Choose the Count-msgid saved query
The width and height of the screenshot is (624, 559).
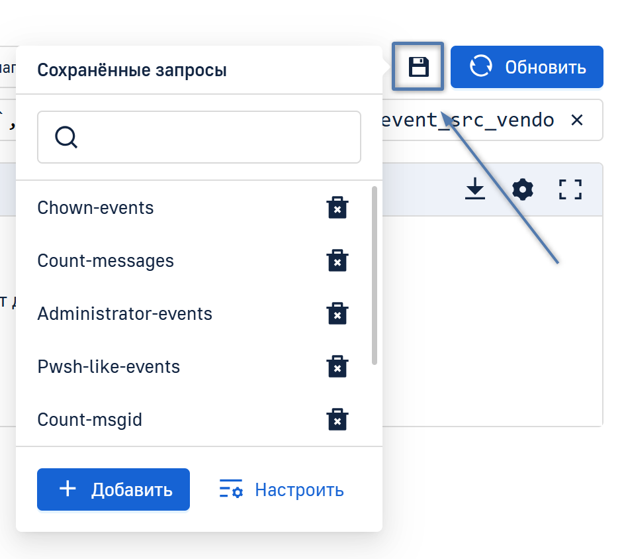coord(89,420)
